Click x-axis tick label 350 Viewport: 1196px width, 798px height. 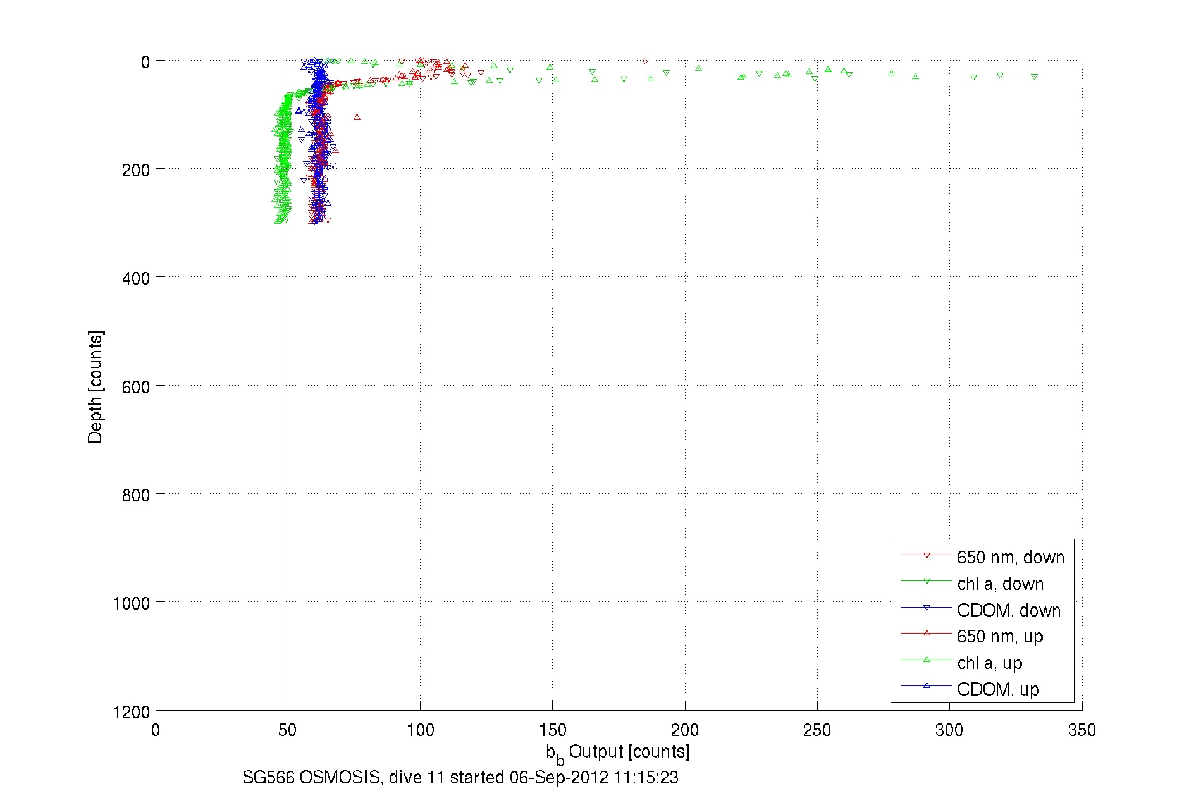(1082, 730)
